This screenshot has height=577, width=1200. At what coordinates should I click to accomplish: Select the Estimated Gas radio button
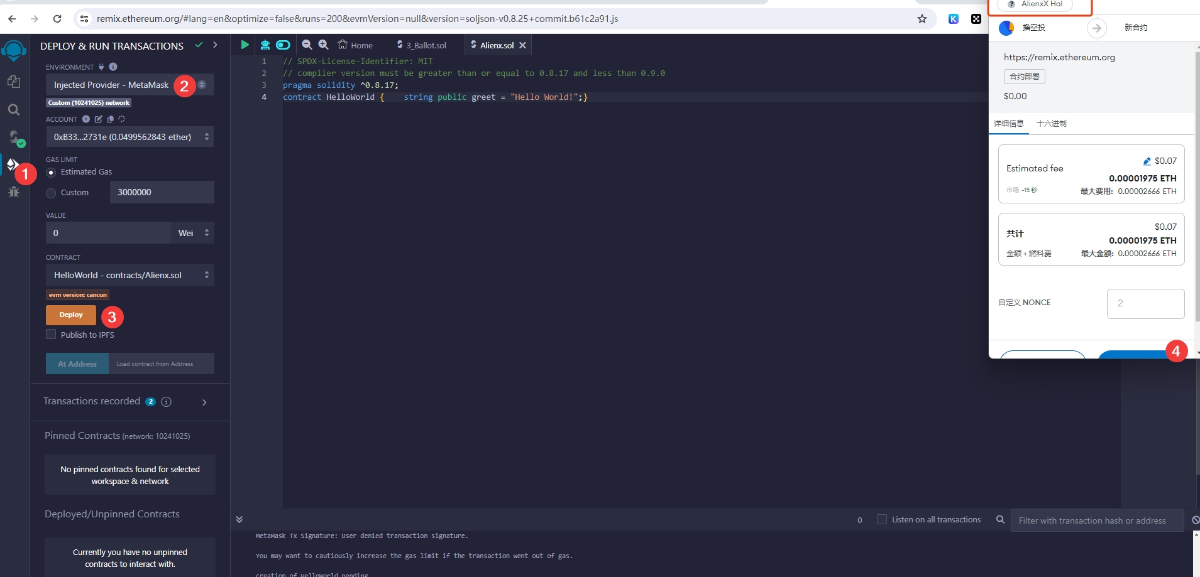click(x=52, y=172)
